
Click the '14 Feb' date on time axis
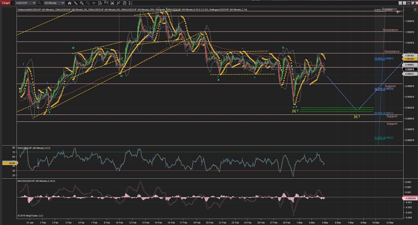pos(158,223)
